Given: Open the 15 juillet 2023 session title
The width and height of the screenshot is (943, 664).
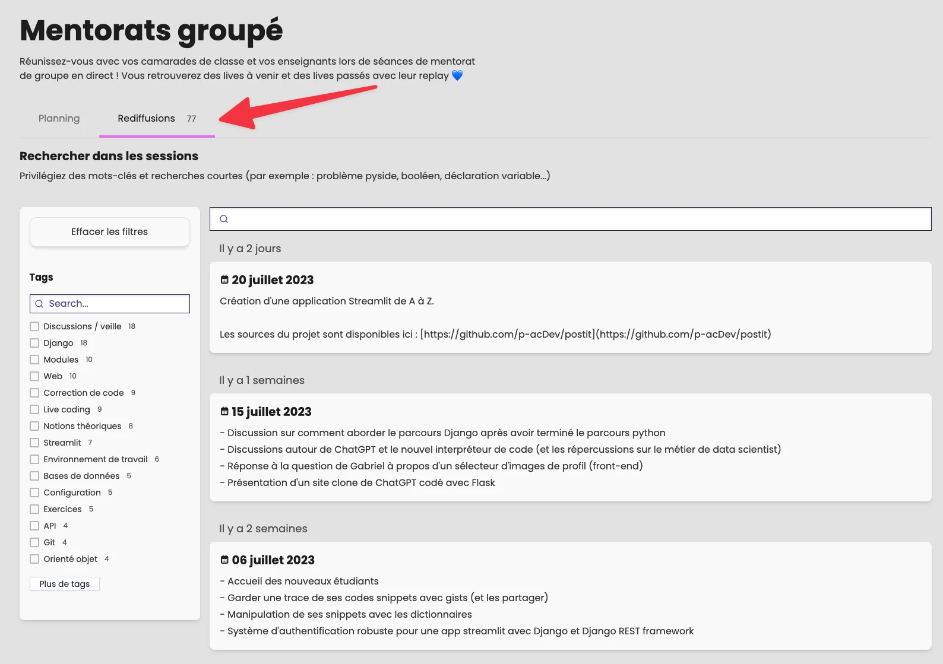Looking at the screenshot, I should tap(271, 412).
